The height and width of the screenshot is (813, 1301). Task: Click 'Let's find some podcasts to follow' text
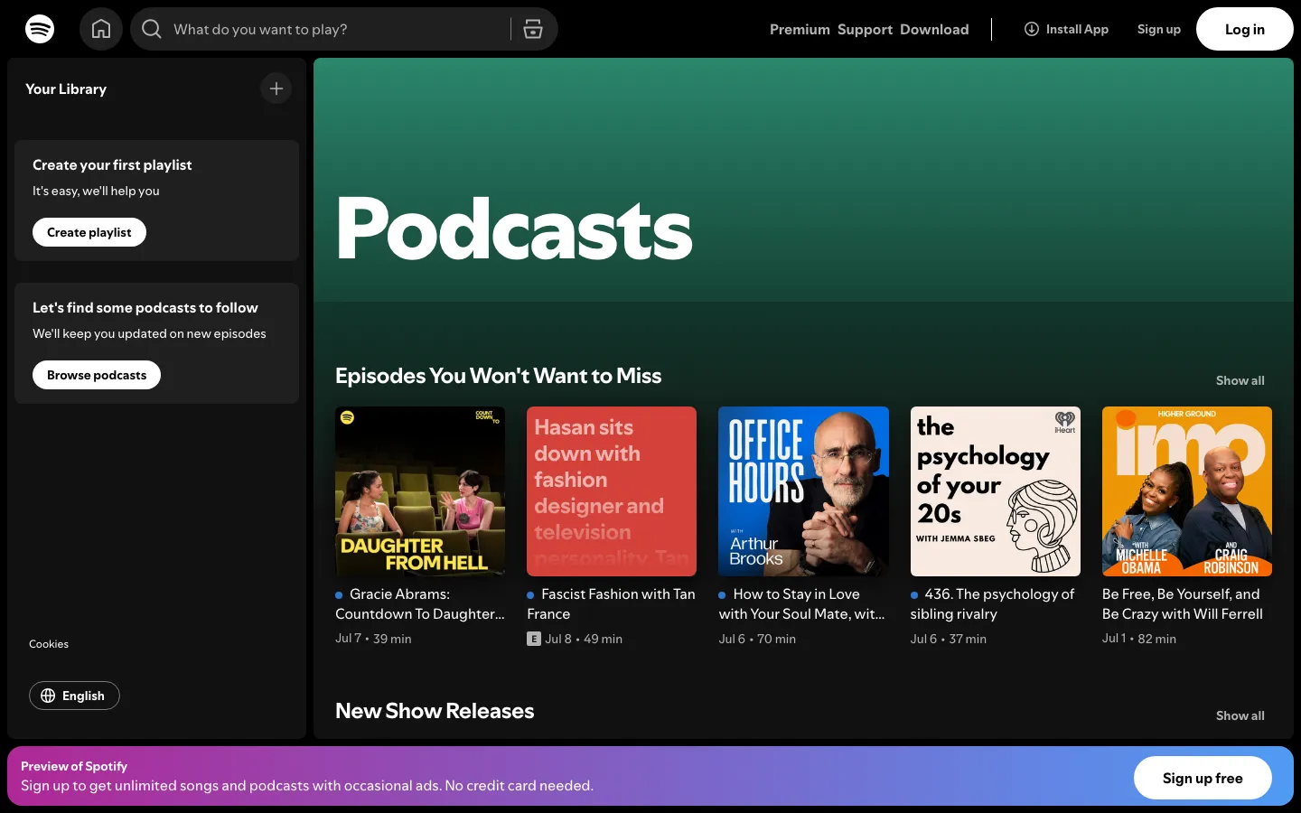click(x=145, y=308)
